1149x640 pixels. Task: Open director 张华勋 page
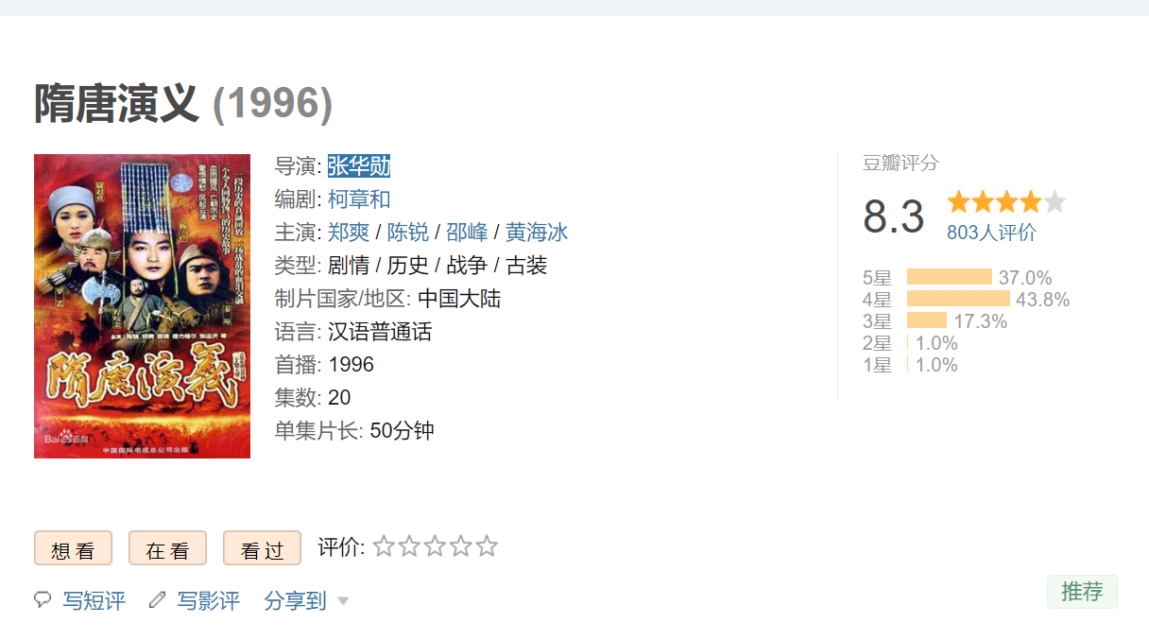359,166
